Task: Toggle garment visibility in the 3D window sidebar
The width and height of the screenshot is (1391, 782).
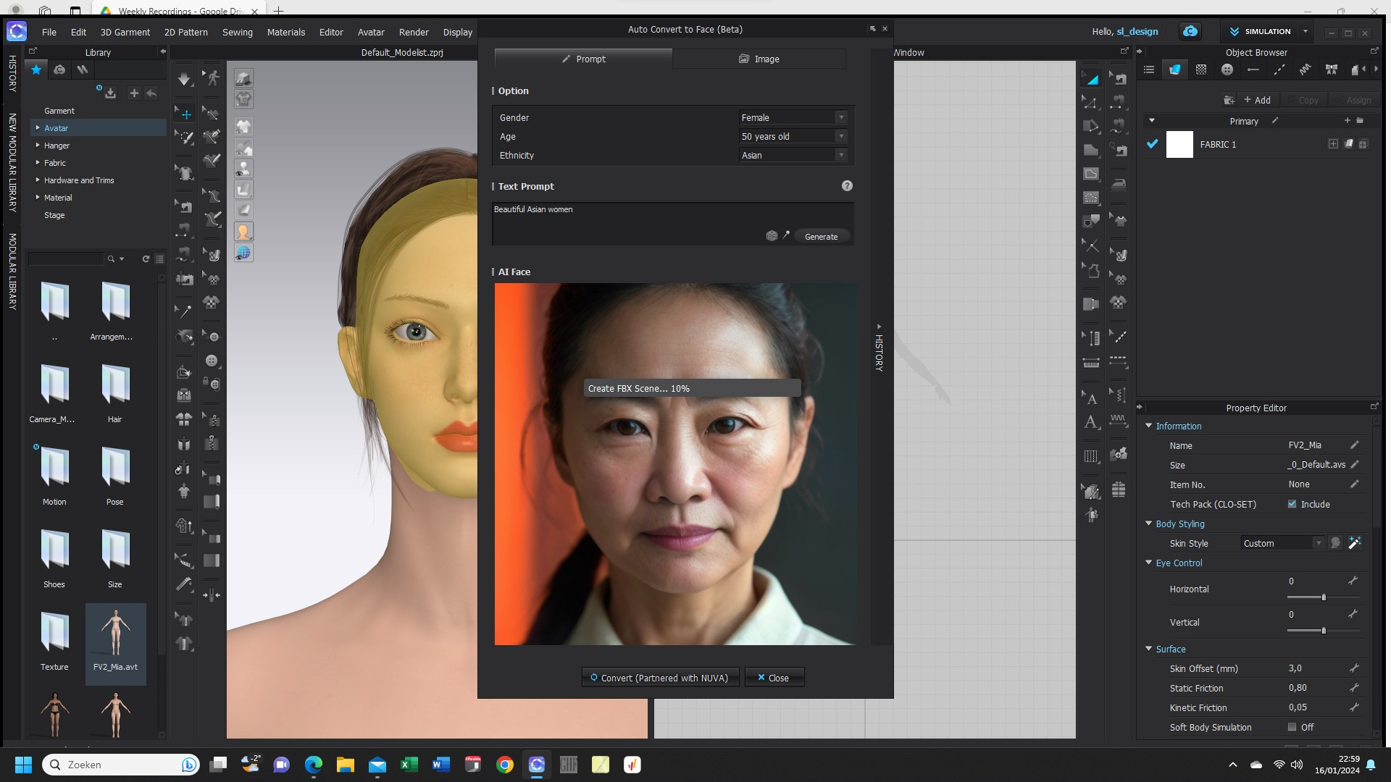Action: 243,126
